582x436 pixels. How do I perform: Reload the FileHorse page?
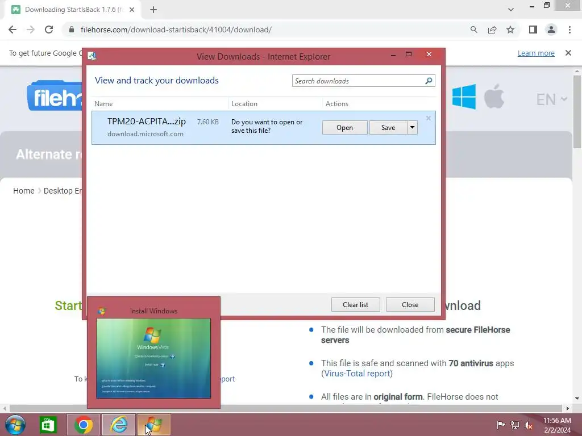tap(49, 30)
